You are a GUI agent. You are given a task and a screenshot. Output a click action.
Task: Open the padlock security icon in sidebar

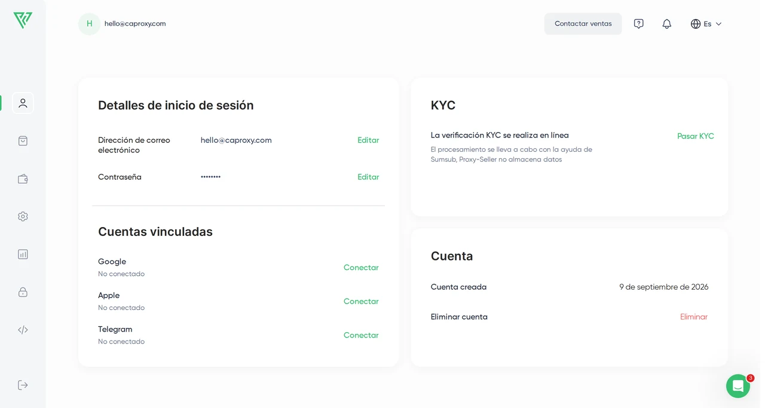[x=23, y=292]
